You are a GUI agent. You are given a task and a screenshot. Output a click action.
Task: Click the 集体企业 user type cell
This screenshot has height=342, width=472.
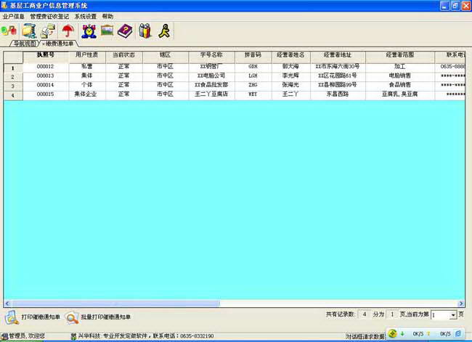[86, 94]
